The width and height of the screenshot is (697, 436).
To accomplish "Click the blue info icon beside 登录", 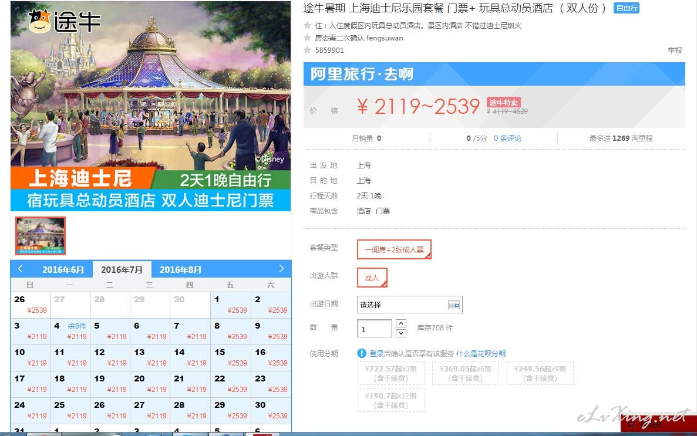I will [x=362, y=353].
